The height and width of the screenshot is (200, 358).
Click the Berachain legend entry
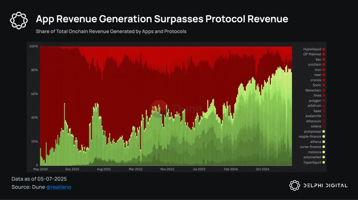coord(313,90)
